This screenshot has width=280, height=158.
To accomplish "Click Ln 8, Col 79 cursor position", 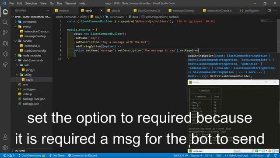I will click(x=181, y=155).
